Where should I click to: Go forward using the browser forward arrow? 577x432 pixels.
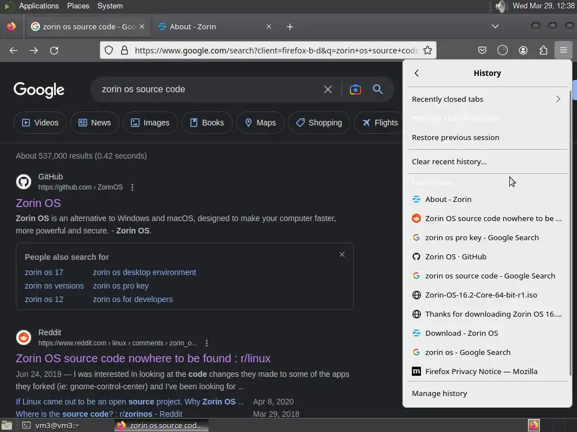coord(34,50)
